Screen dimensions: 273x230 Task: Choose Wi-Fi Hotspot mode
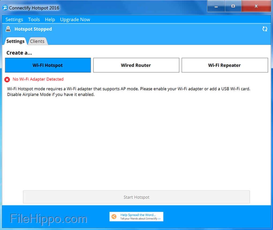(48, 65)
